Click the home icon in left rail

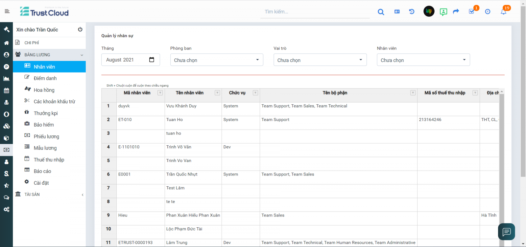tap(6, 43)
